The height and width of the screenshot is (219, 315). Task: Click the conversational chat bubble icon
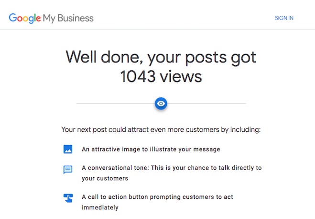pos(68,170)
